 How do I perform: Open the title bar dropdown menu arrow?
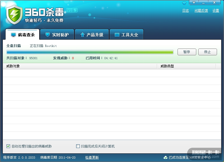(x=194, y=3)
